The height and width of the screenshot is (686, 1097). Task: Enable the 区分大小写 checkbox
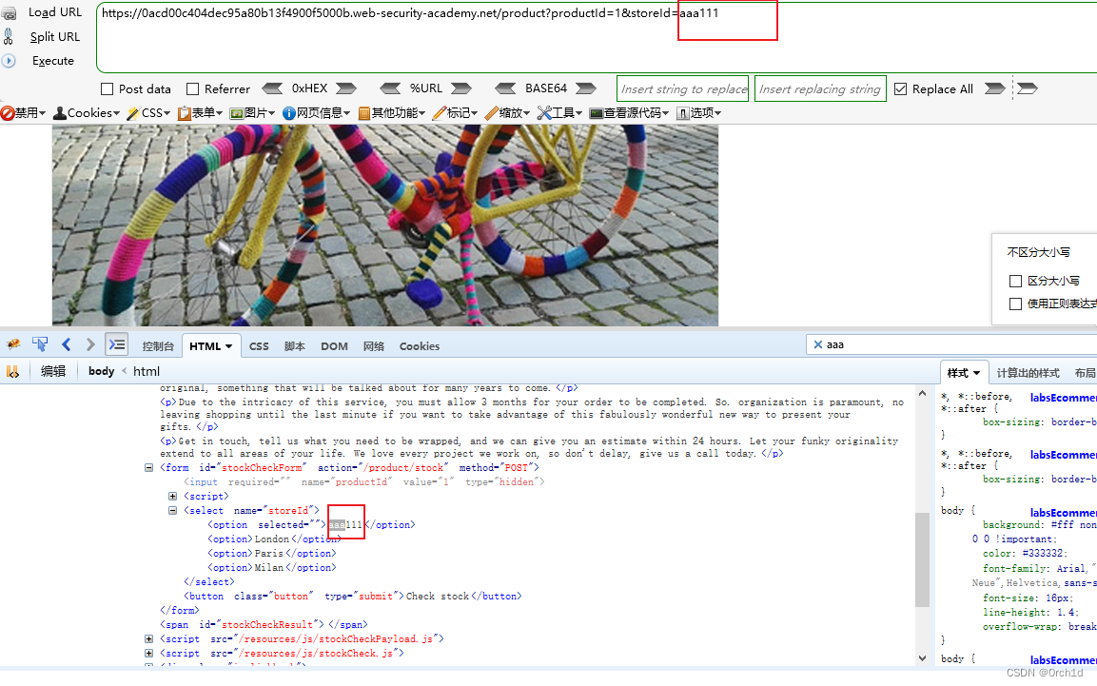(x=1016, y=281)
